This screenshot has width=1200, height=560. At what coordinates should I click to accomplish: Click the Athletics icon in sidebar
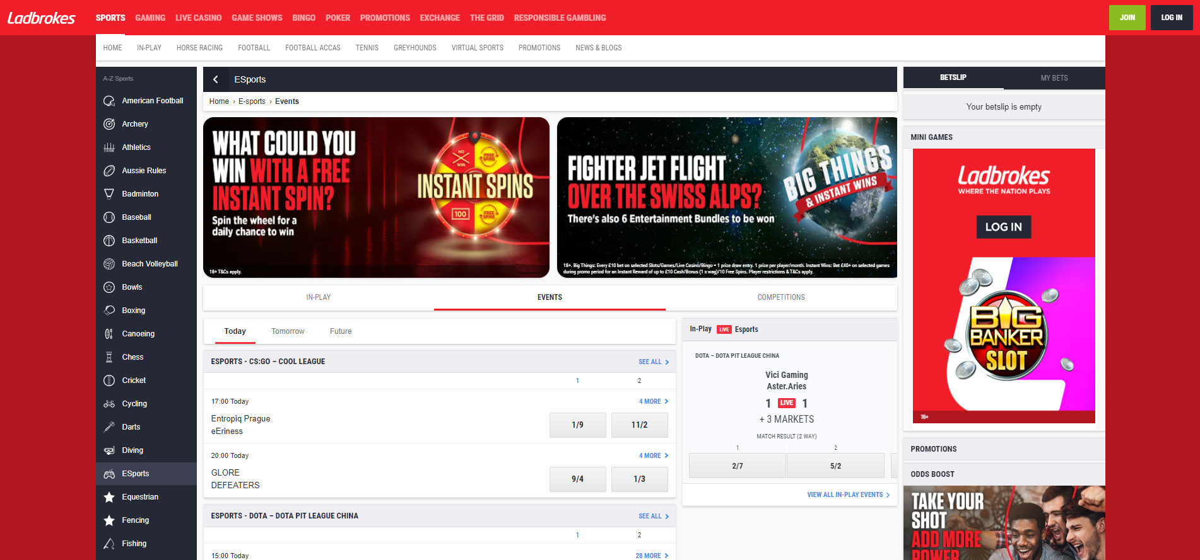(109, 147)
